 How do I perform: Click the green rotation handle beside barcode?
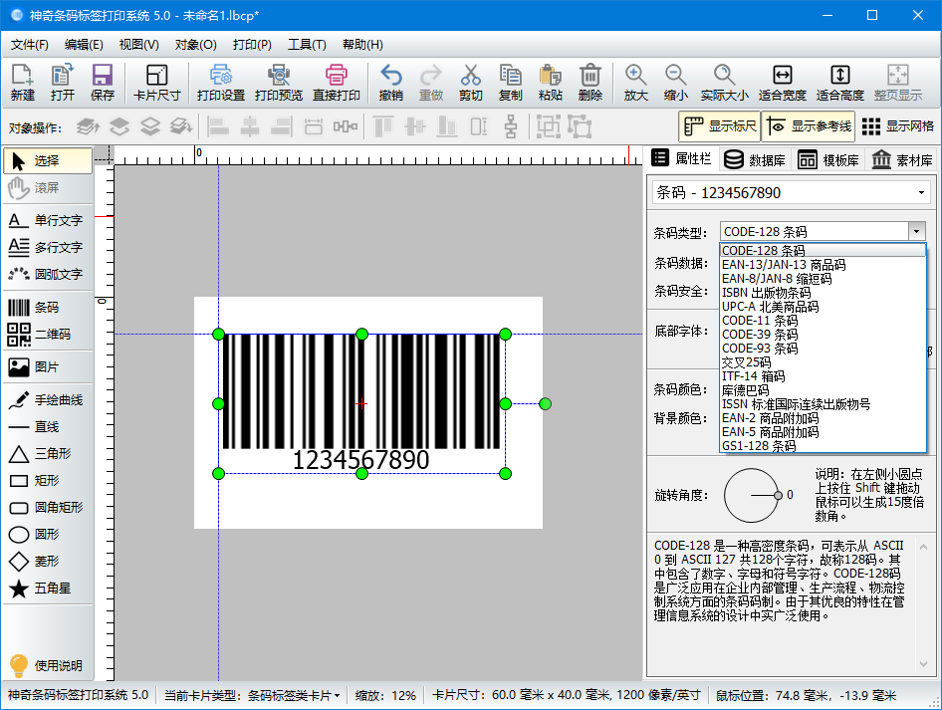pos(545,403)
